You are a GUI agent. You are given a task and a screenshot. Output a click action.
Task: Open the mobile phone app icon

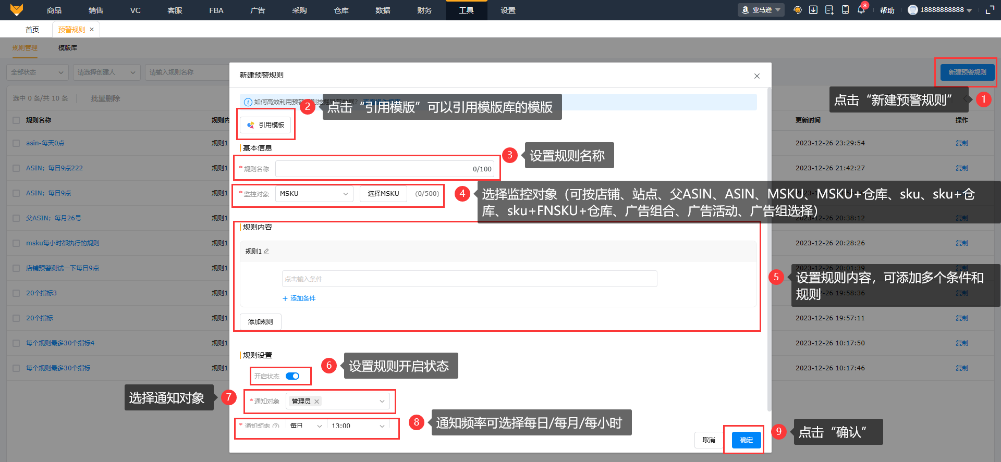point(845,10)
